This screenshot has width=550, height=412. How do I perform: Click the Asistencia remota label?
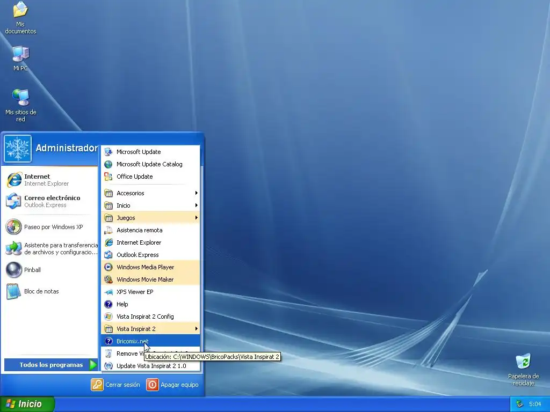139,230
